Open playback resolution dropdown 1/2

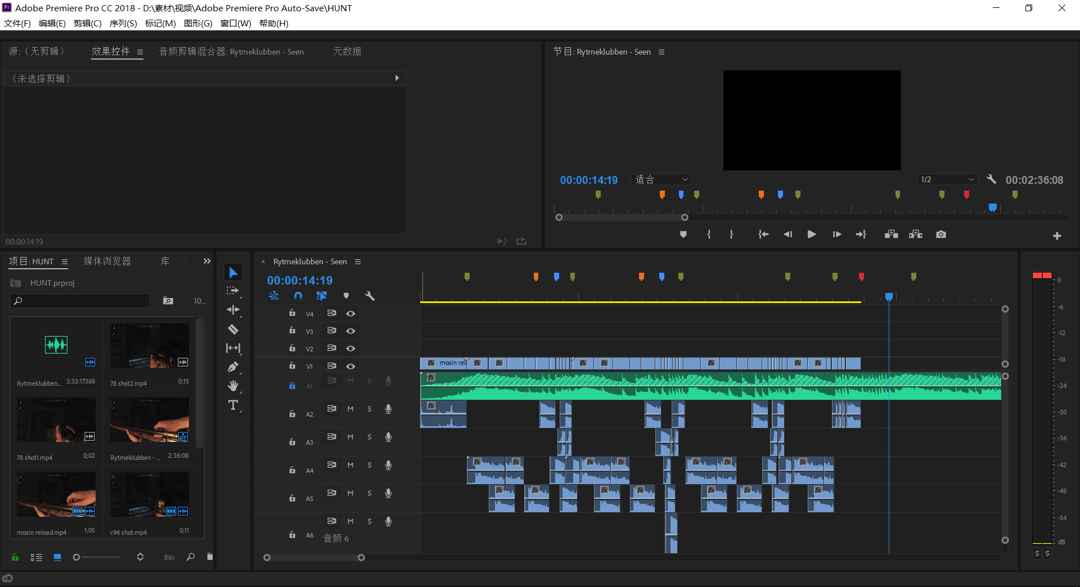pos(947,179)
